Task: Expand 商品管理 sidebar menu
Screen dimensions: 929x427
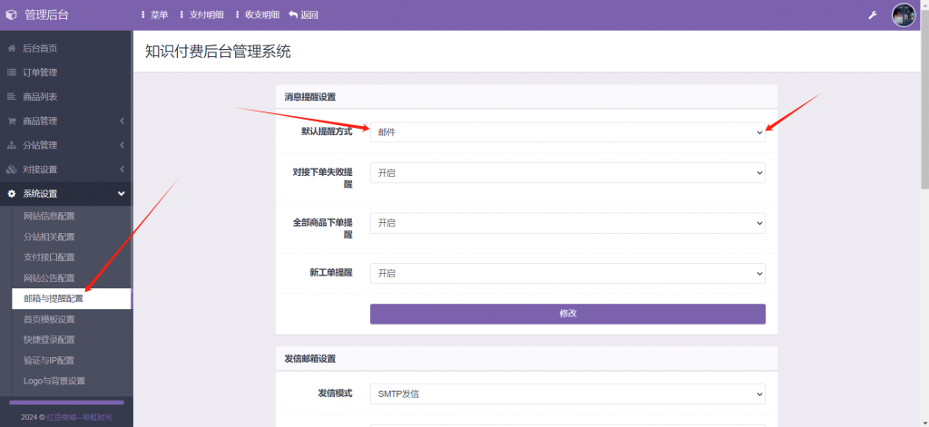Action: click(x=66, y=121)
